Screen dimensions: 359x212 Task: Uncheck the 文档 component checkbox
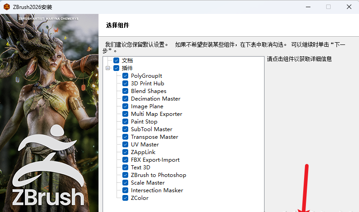117,60
